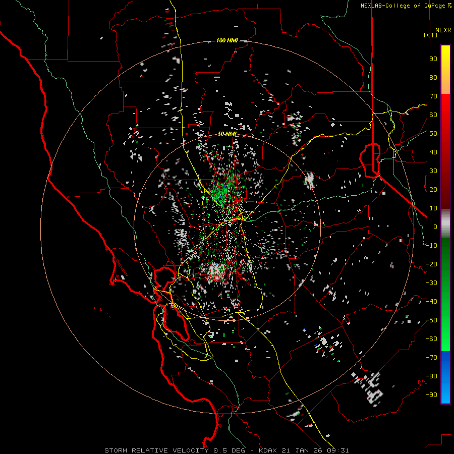Click the 40 value on velocity scale

pos(433,152)
